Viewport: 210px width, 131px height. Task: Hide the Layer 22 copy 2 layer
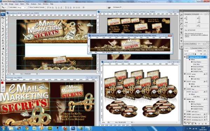pos(185,114)
